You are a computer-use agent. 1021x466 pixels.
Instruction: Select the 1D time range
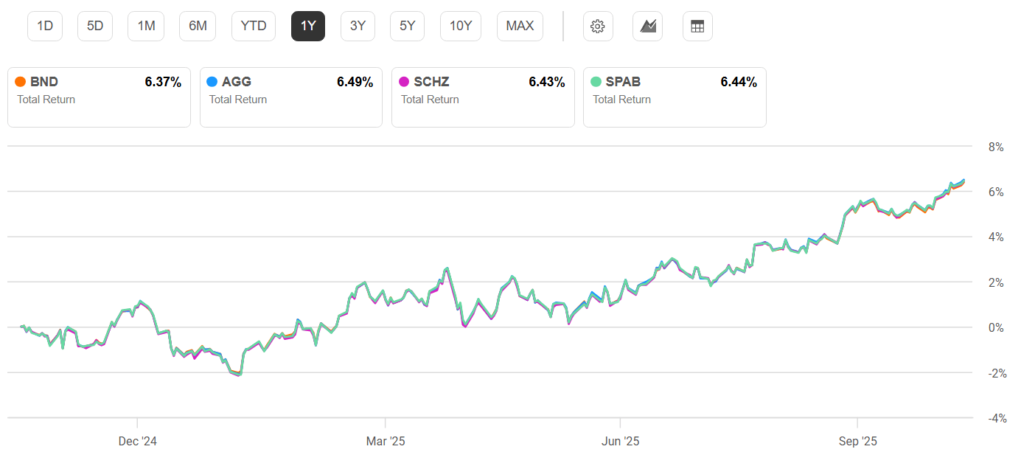(x=45, y=27)
